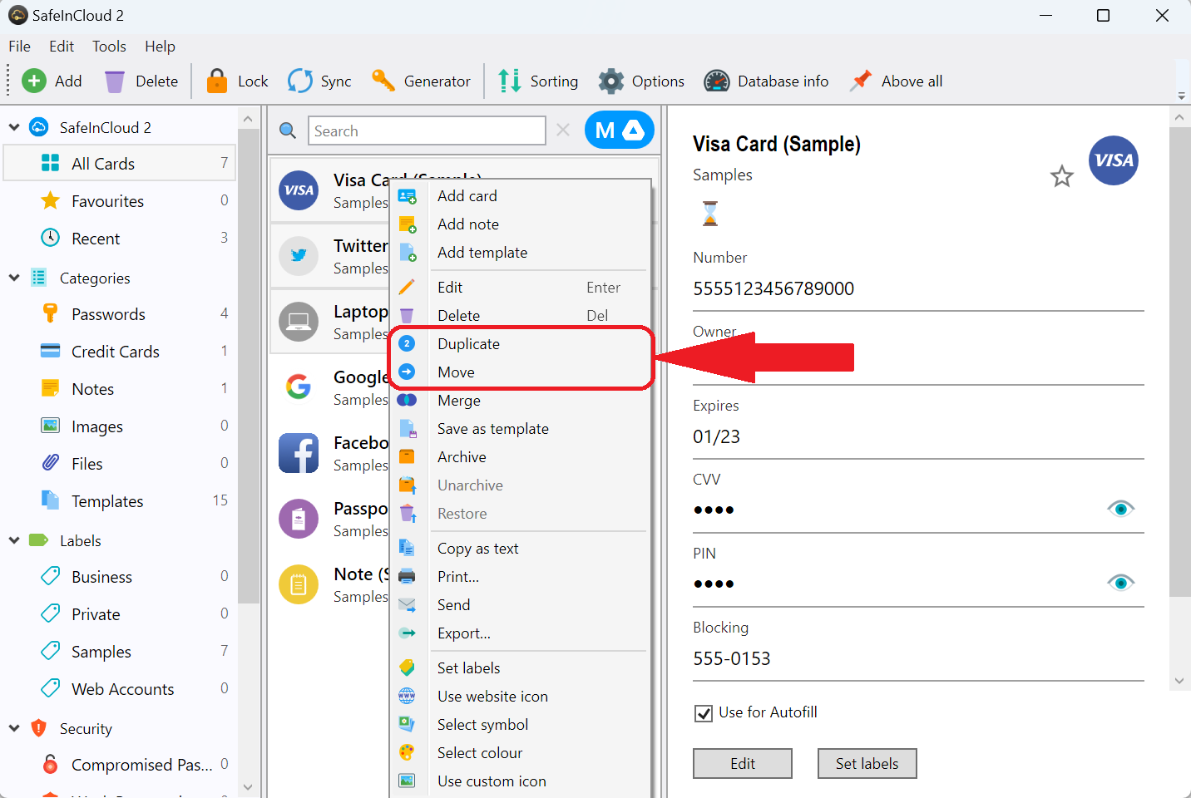Click details pane scrollbar down arrow
Viewport: 1191px width, 798px height.
1179,680
